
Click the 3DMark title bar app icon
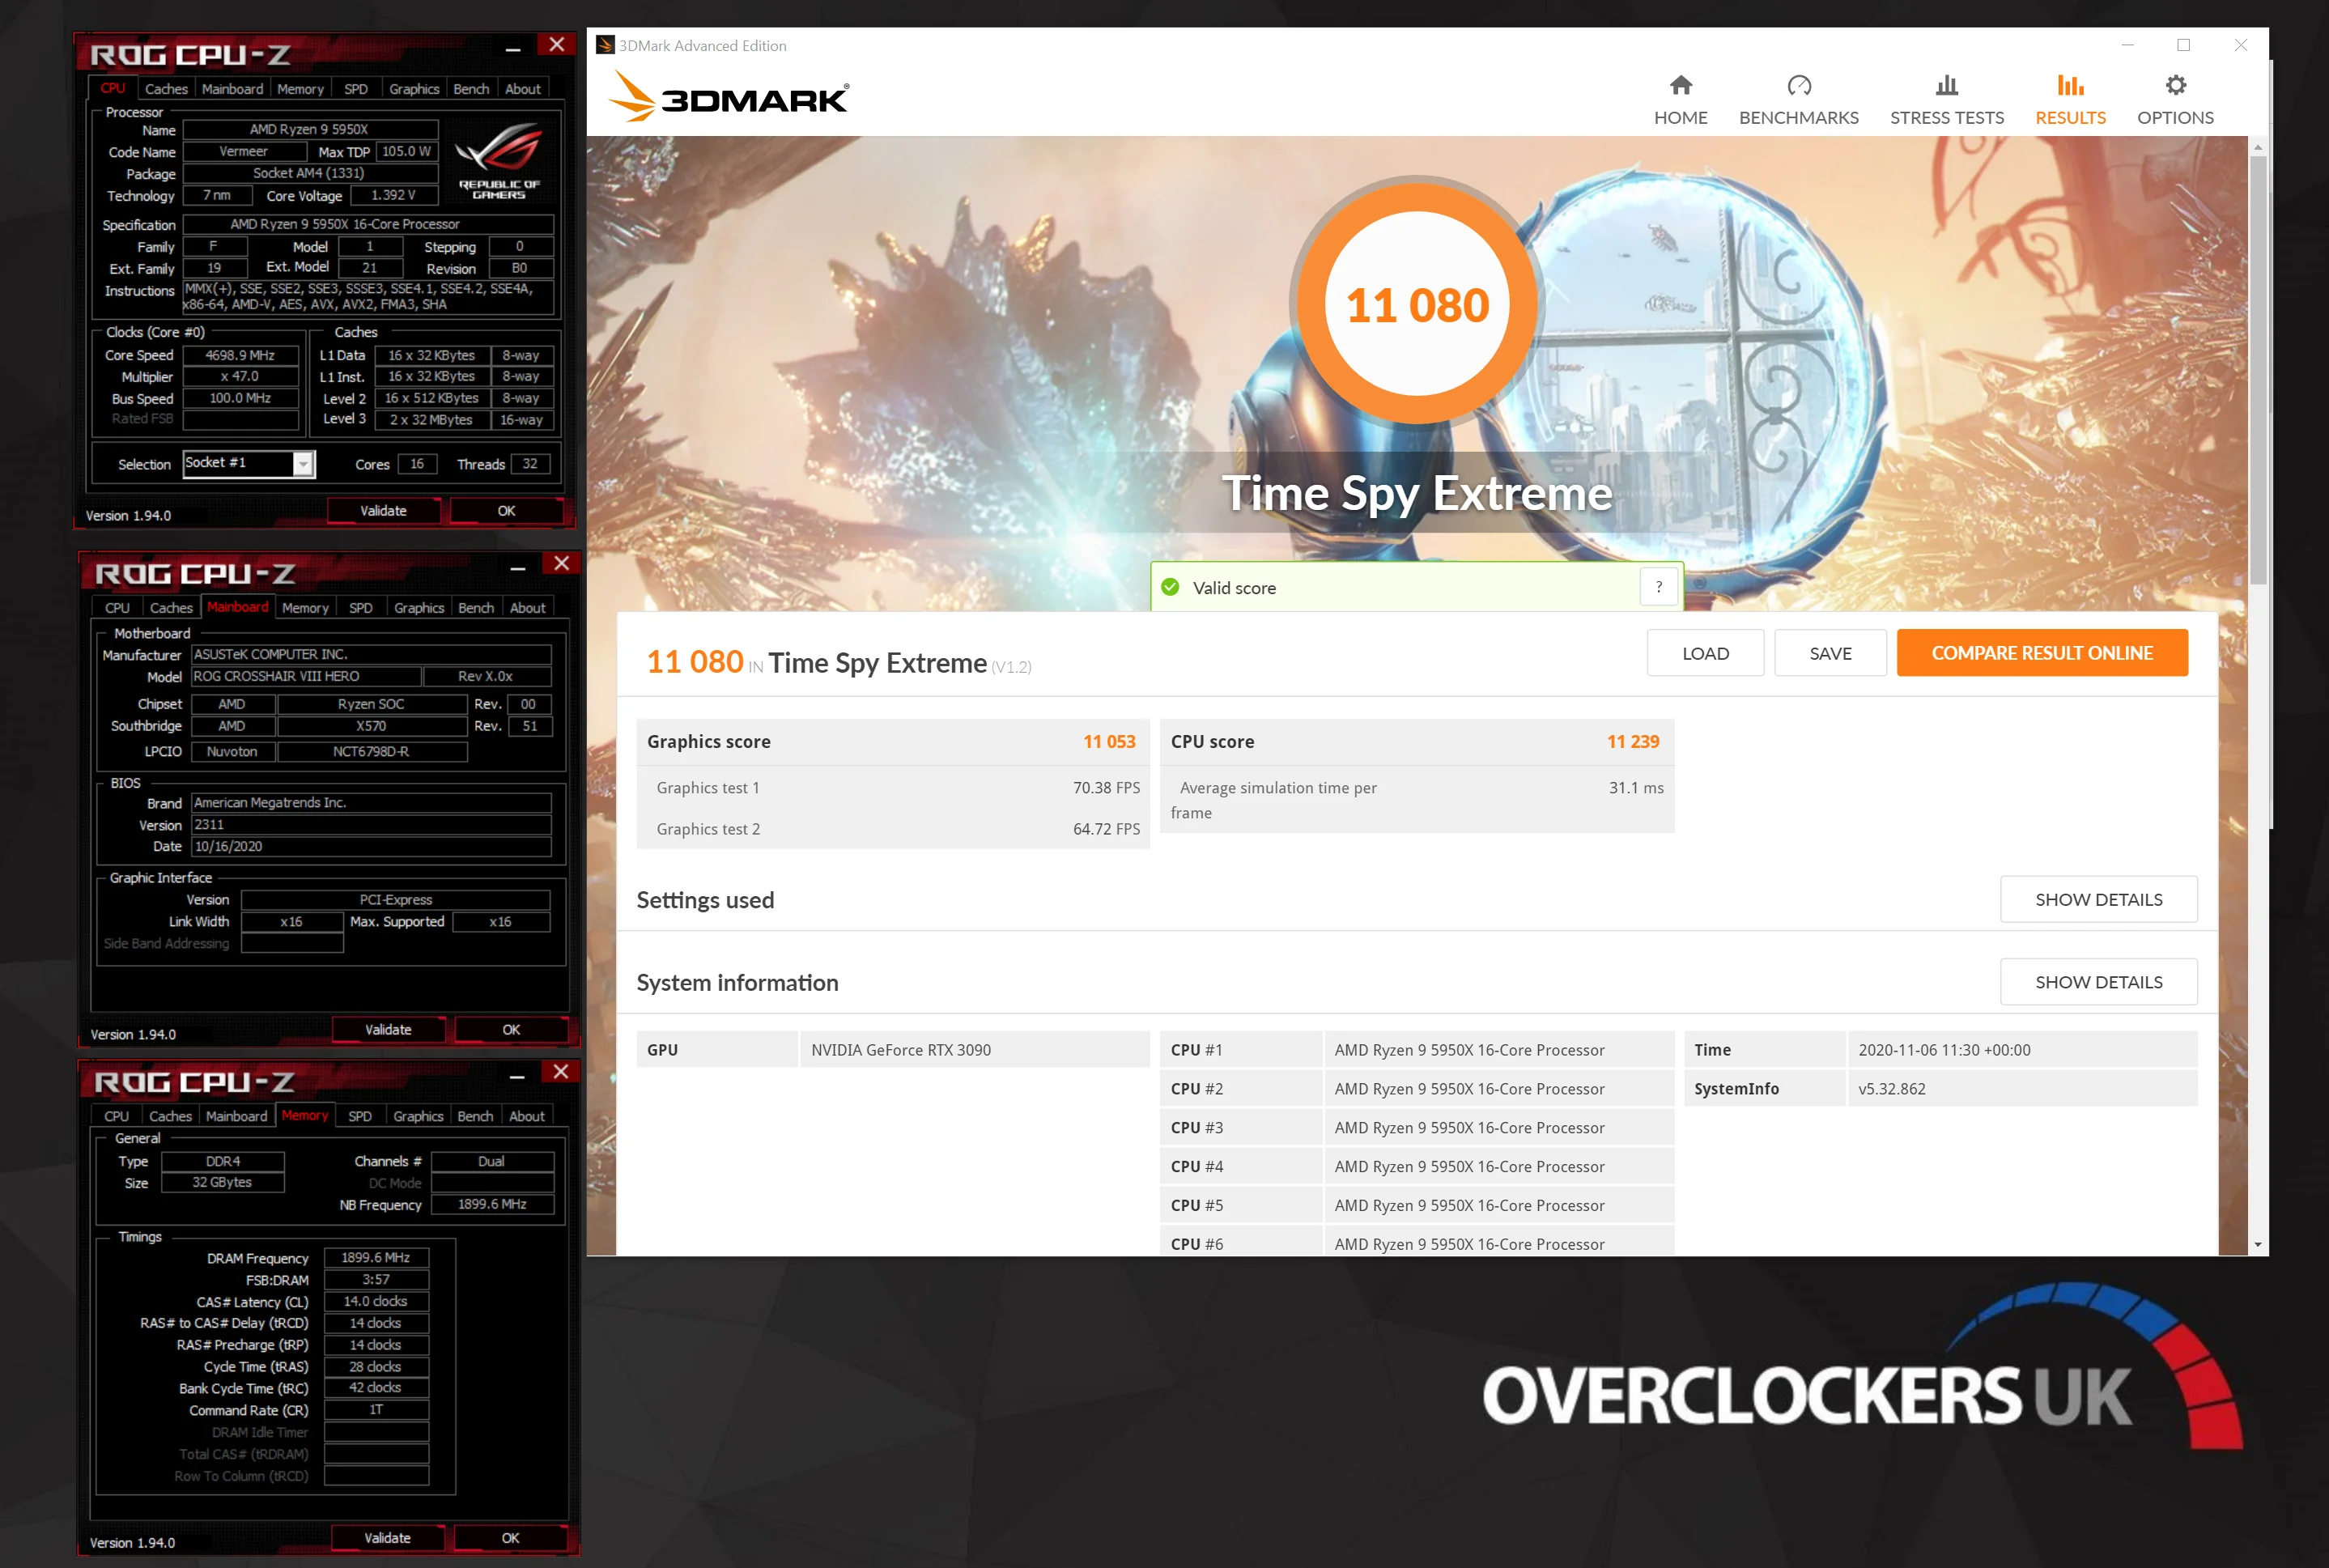pyautogui.click(x=604, y=45)
